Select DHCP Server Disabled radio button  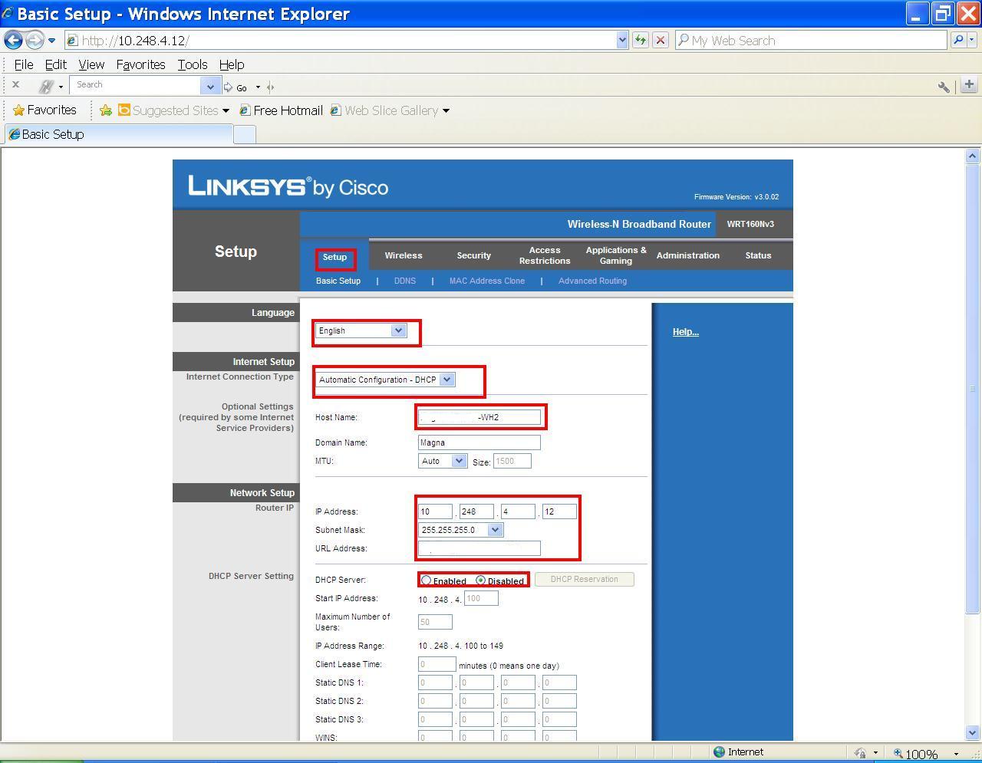481,580
